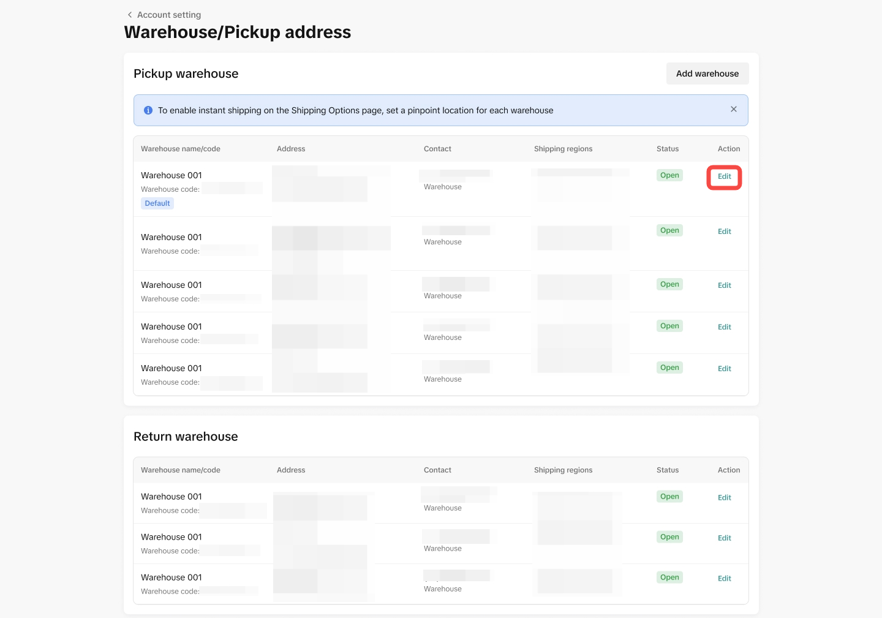Edit the default pickup warehouse
882x618 pixels.
pos(724,176)
